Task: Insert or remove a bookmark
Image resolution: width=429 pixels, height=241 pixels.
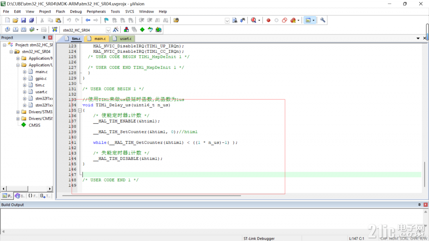Action: [x=106, y=20]
